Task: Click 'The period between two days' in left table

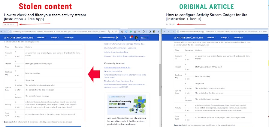Action: point(37,96)
